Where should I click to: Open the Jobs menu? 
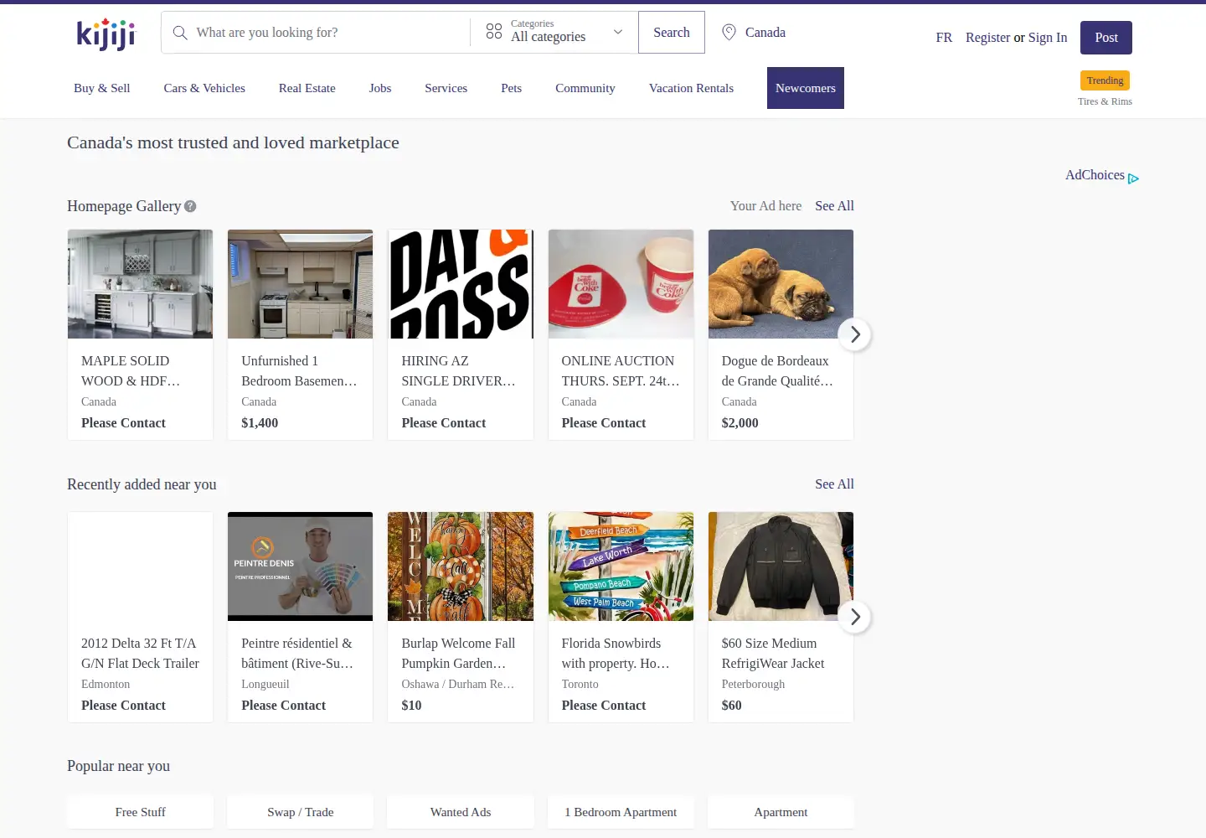coord(380,88)
